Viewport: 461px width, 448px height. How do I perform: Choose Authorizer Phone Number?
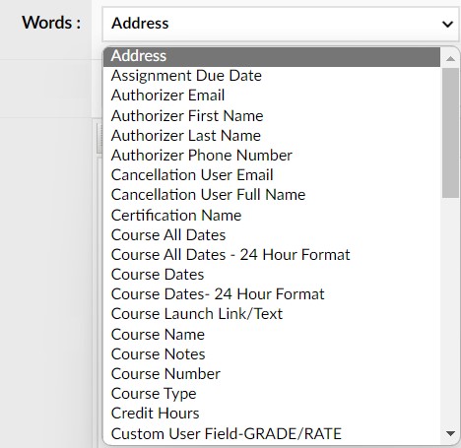click(x=272, y=156)
